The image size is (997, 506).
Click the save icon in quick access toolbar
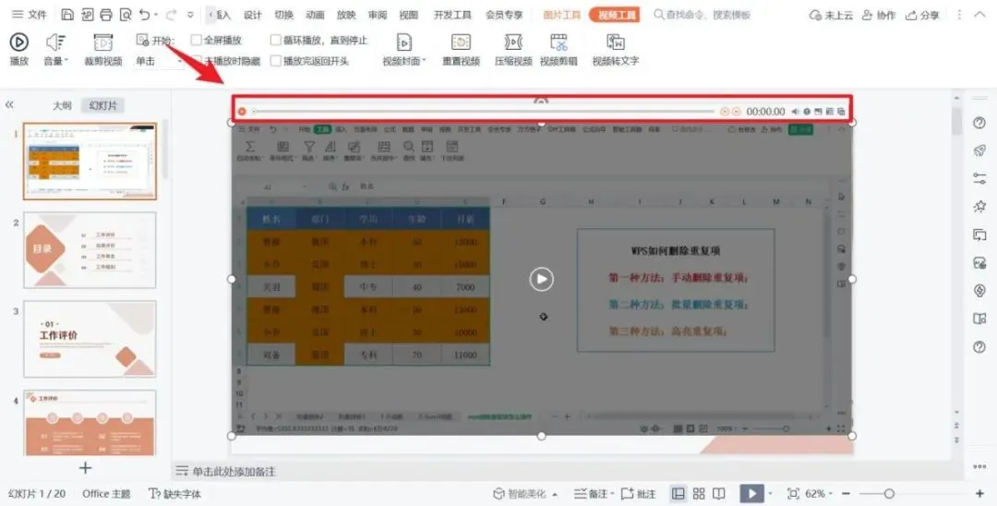pos(67,14)
